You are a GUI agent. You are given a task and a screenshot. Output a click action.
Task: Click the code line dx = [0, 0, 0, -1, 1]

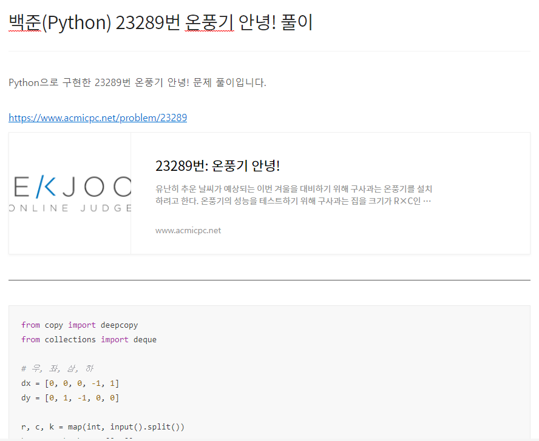tap(70, 383)
